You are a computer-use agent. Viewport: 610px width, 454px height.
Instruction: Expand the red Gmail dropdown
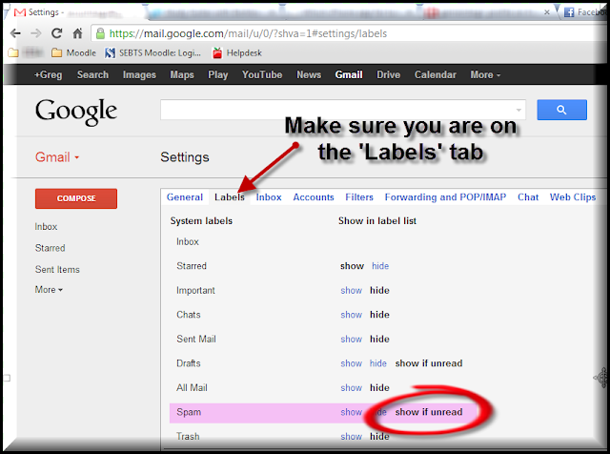coord(57,157)
